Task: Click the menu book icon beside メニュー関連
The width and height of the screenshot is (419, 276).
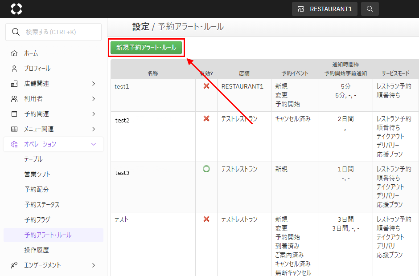Action: click(14, 129)
